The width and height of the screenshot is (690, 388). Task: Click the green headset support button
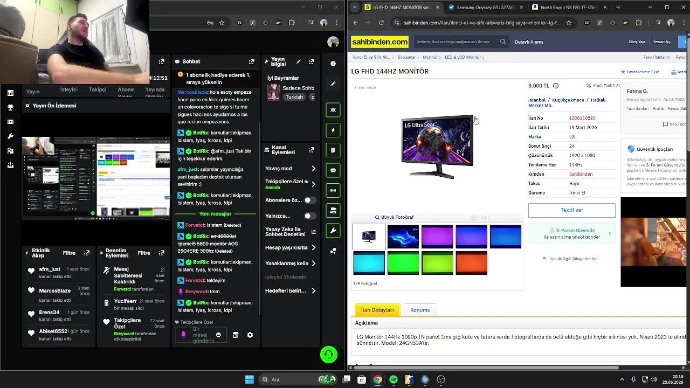[329, 354]
